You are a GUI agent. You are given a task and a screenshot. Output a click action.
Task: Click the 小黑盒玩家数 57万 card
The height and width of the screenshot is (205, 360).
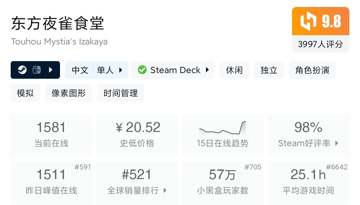point(222,183)
